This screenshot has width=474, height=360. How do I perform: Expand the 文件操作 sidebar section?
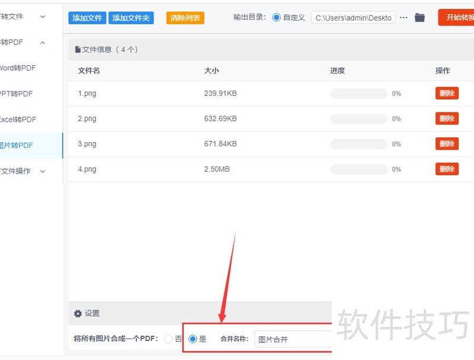(x=43, y=171)
